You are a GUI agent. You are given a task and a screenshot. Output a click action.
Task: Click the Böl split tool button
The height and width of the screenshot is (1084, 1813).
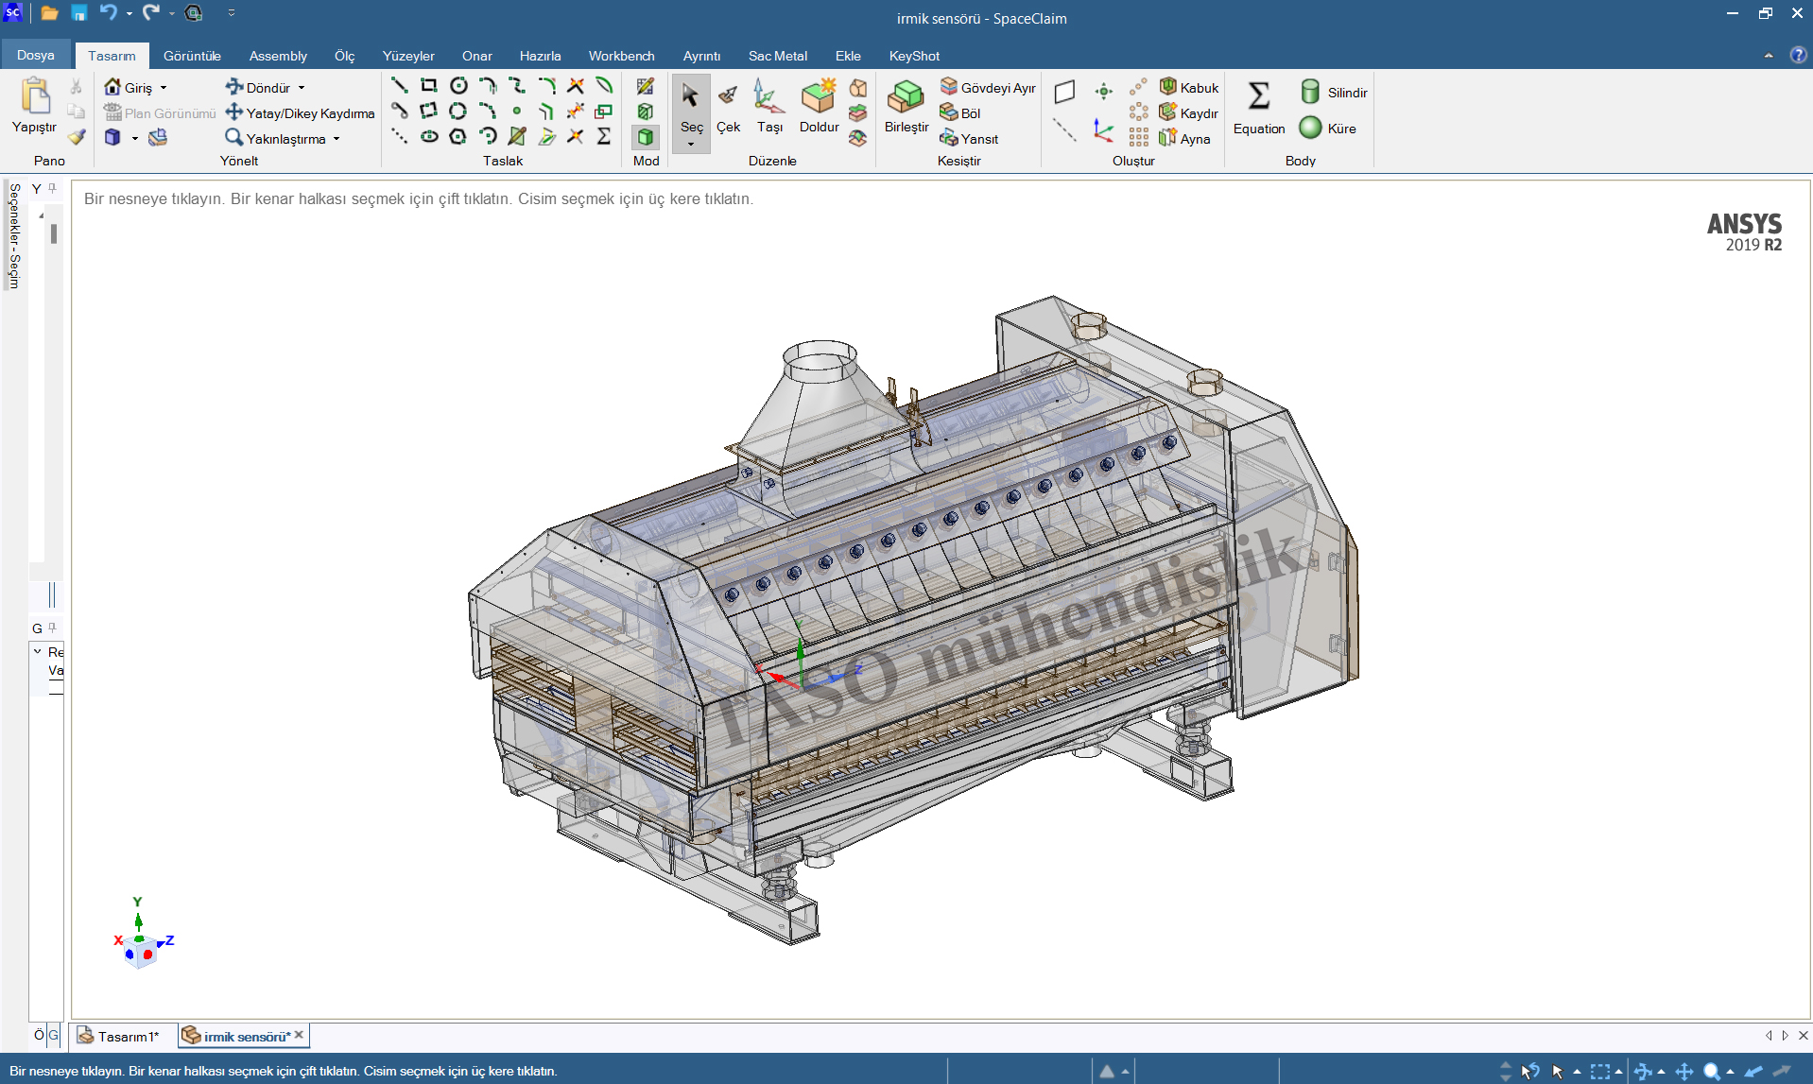[959, 113]
